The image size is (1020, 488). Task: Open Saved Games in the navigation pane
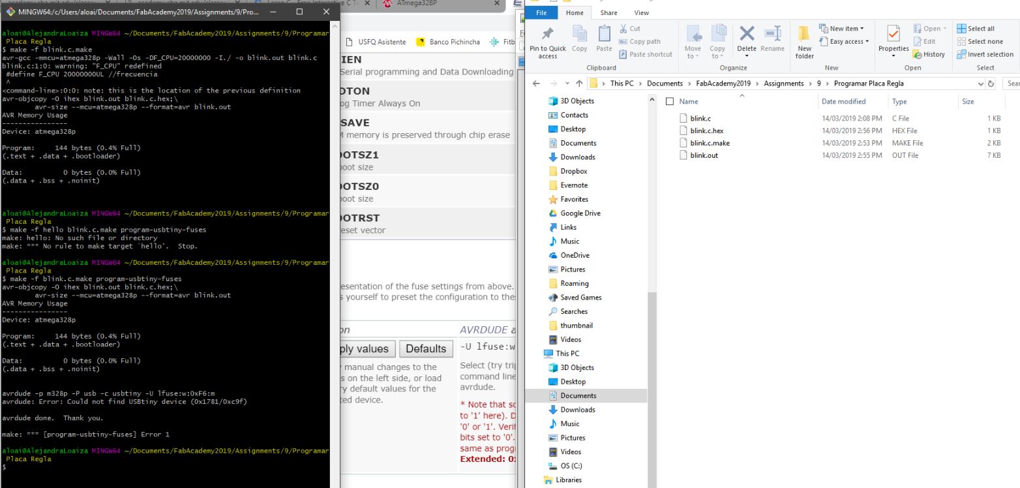click(574, 297)
